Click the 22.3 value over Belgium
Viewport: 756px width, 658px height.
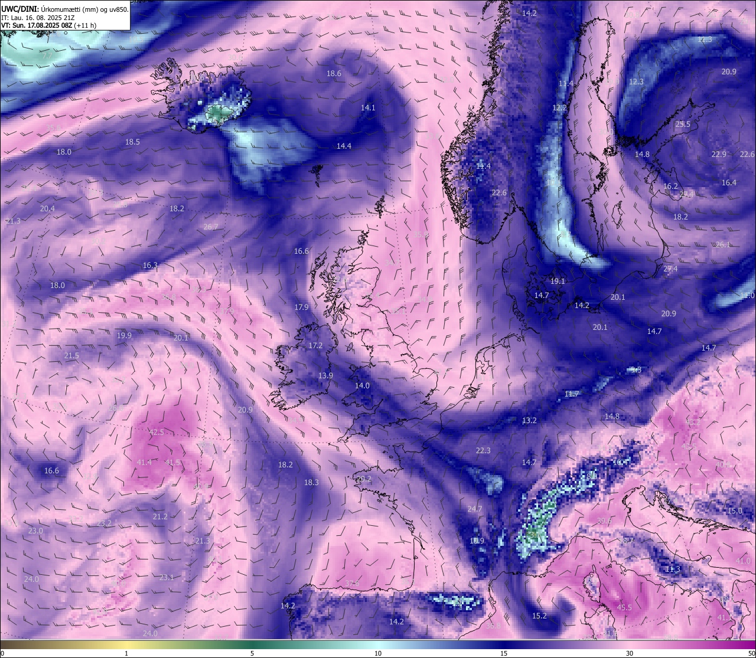click(483, 450)
